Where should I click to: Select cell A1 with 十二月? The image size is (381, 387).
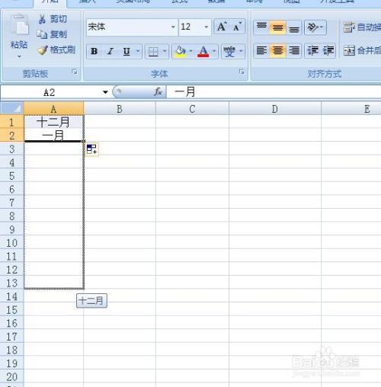[x=54, y=122]
